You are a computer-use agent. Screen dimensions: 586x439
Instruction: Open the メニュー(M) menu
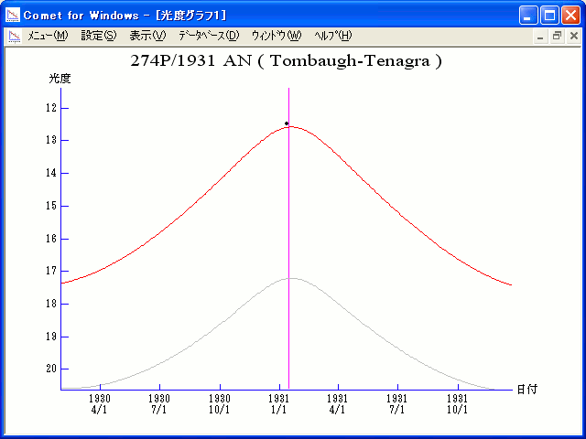(48, 36)
